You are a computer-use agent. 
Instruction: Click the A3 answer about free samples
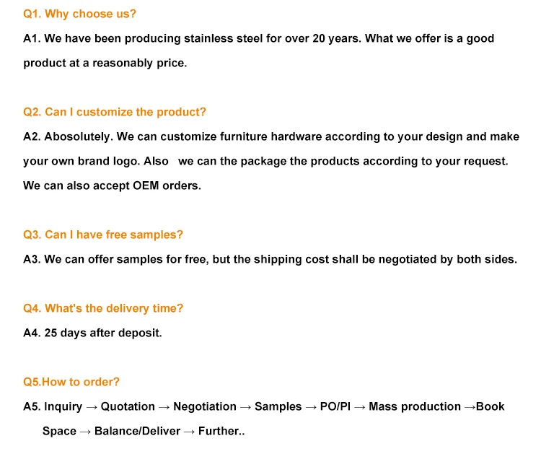pyautogui.click(x=270, y=259)
